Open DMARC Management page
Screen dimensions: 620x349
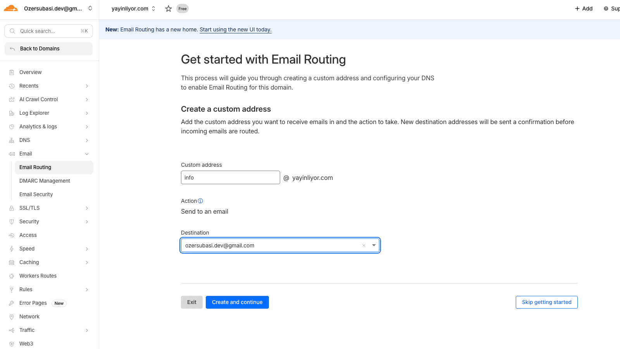point(45,181)
